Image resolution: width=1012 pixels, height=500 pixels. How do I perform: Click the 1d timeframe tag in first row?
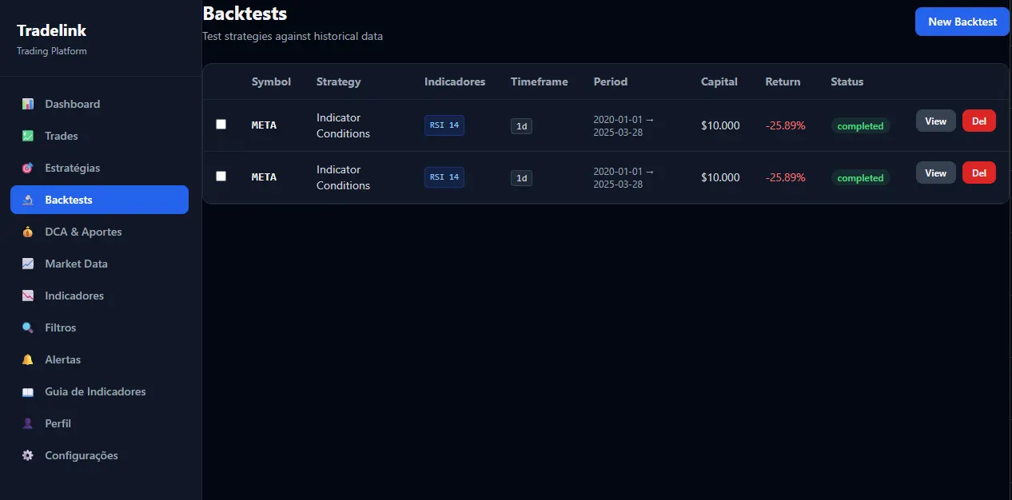[521, 126]
